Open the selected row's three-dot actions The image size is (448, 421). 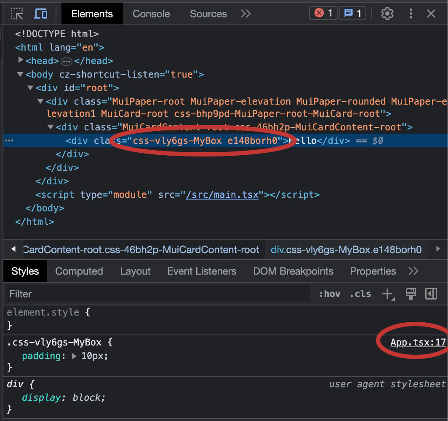[x=9, y=140]
